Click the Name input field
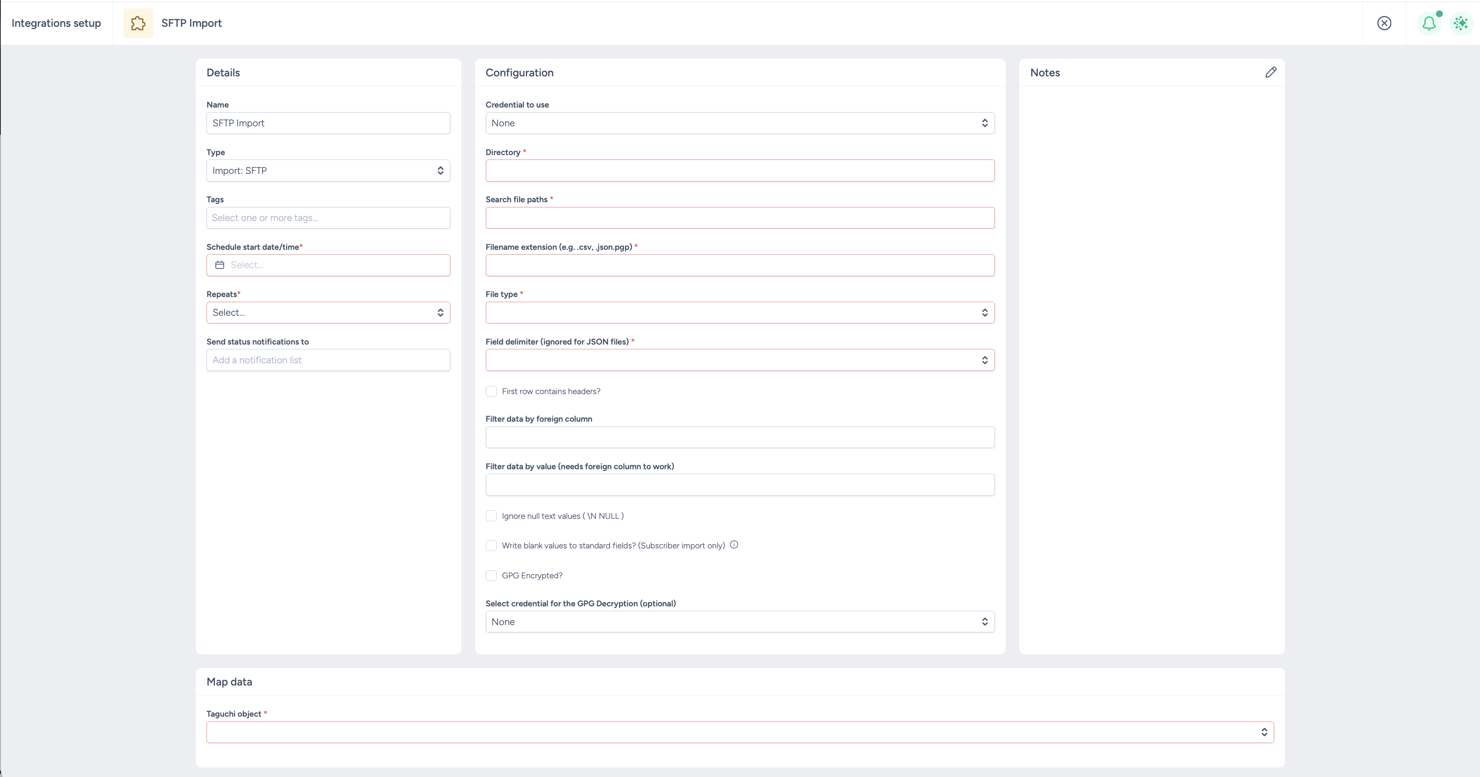1480x777 pixels. click(x=328, y=123)
